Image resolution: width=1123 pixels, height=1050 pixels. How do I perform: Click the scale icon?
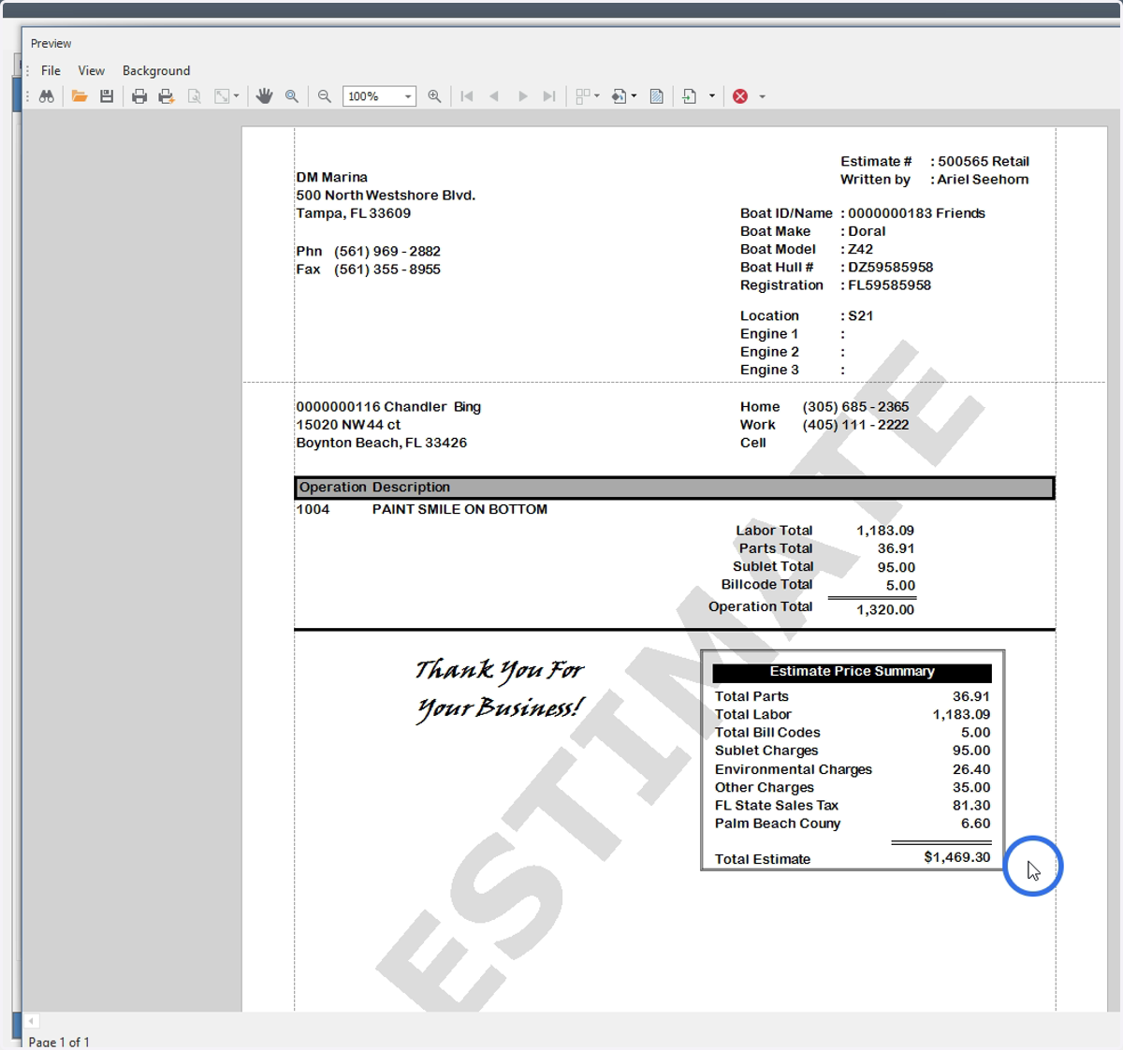coord(222,96)
